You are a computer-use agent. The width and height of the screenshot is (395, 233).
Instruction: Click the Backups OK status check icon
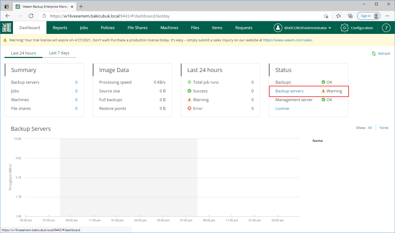[x=323, y=82]
